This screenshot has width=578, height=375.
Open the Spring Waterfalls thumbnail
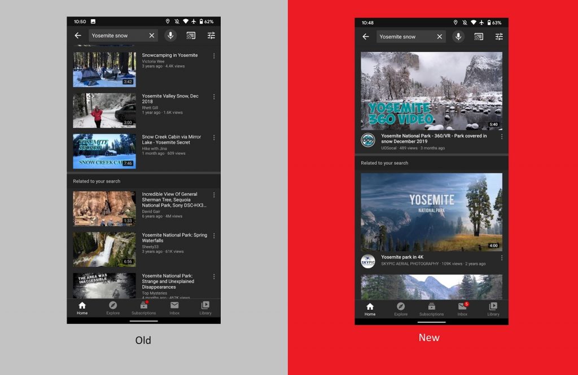click(x=104, y=249)
